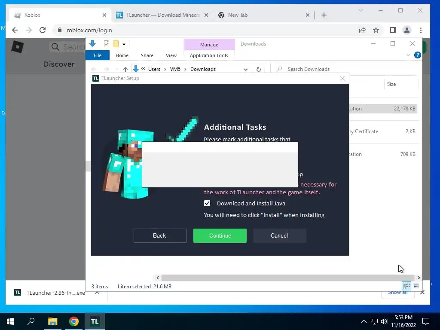Close the New Tab browser tab
Screen dimensions: 440x330
point(308,15)
